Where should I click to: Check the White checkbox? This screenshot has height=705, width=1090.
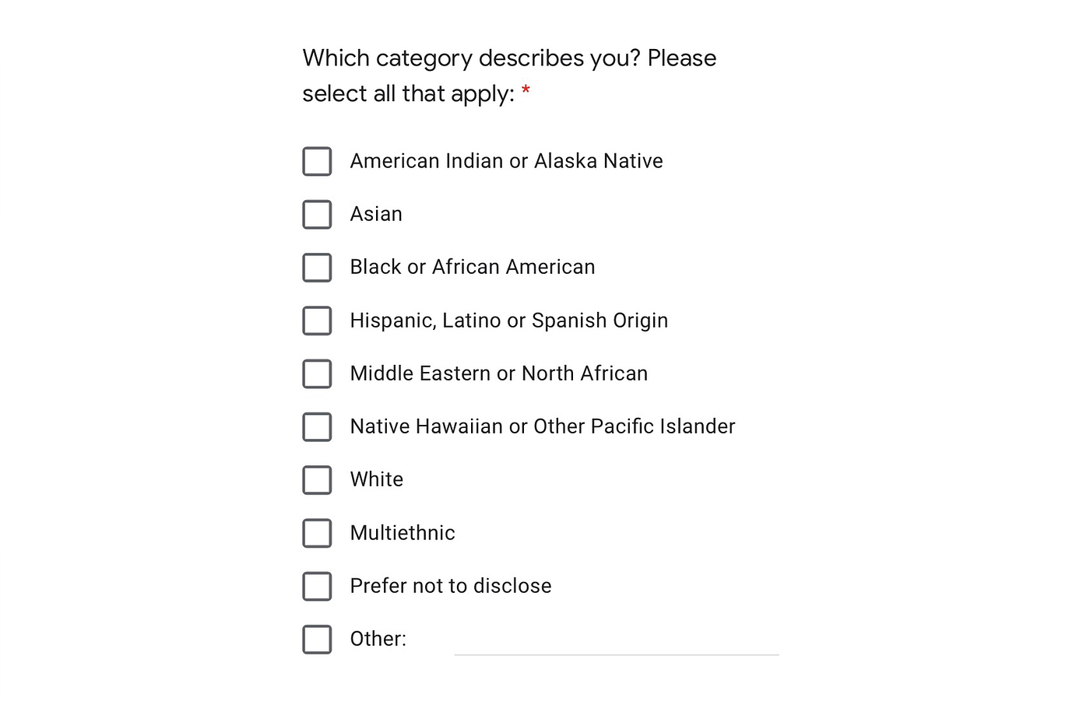[317, 479]
